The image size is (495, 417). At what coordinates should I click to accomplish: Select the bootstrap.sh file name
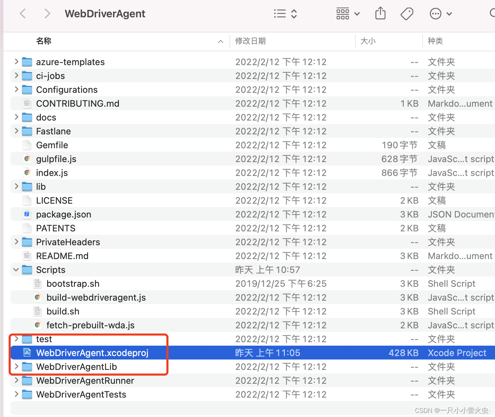coord(73,284)
